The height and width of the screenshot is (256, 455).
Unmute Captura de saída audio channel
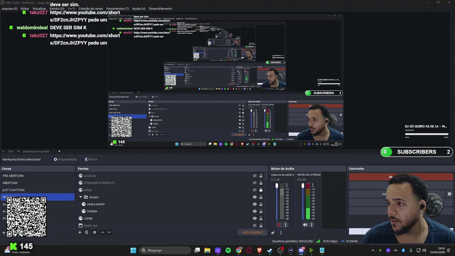279,225
